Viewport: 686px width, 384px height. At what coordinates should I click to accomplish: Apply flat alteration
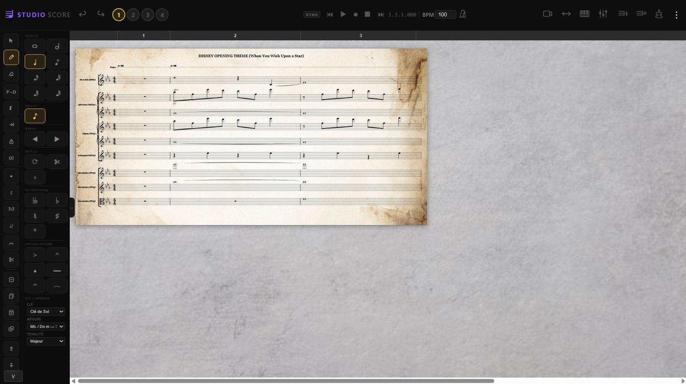point(57,200)
